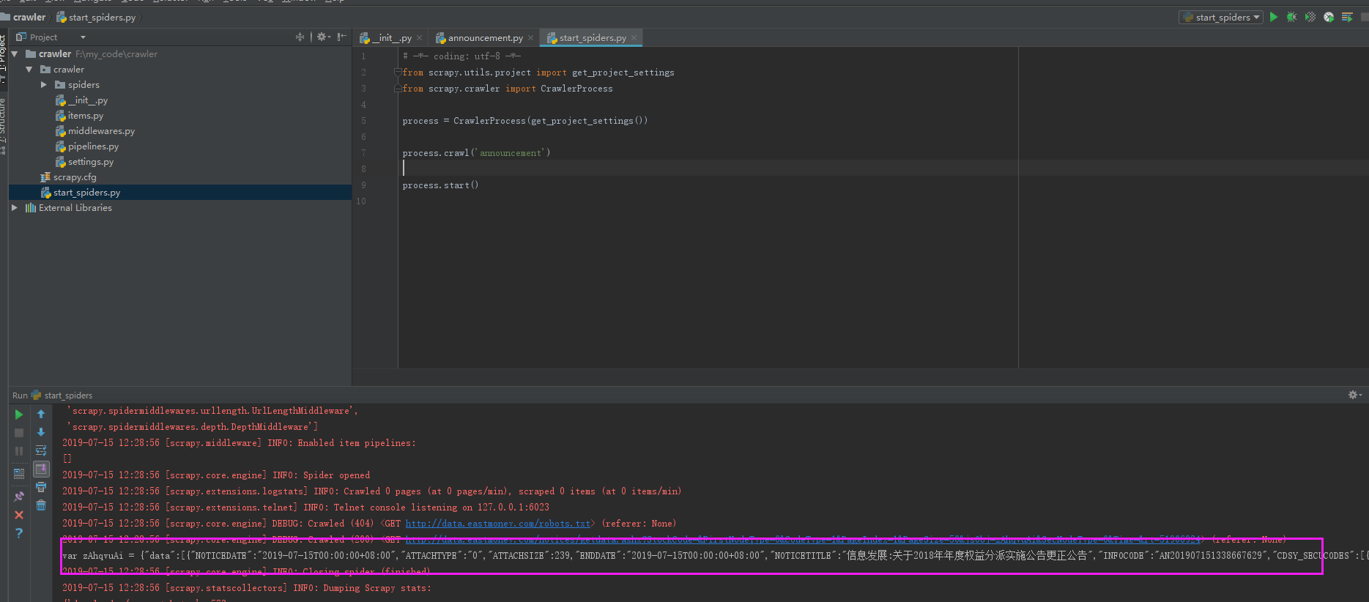
Task: Click the 'announcement' string in code
Action: (x=511, y=153)
